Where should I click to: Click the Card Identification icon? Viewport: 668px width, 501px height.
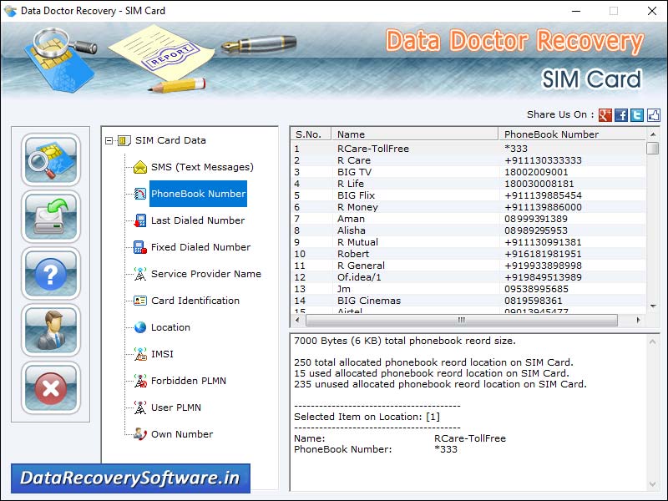click(139, 301)
